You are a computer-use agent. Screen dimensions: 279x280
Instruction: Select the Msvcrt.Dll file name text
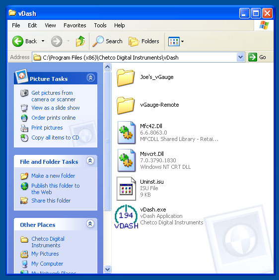(x=151, y=154)
